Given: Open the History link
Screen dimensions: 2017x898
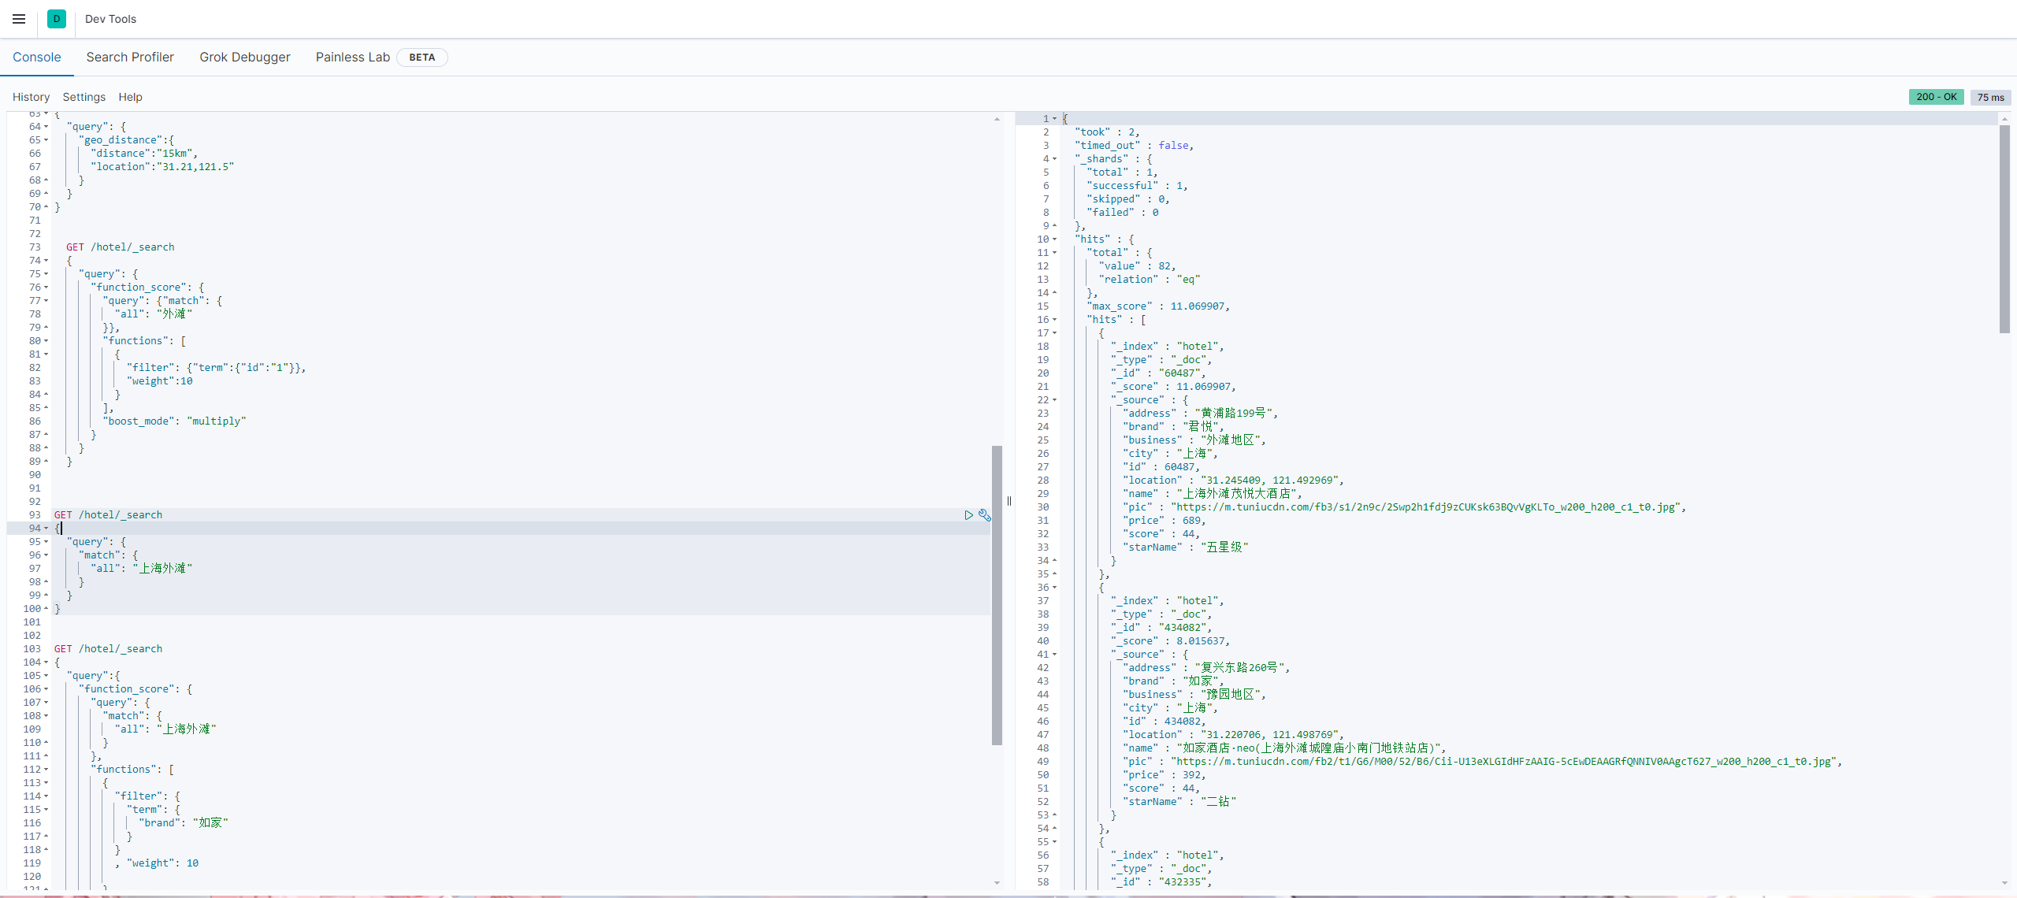Looking at the screenshot, I should tap(31, 97).
